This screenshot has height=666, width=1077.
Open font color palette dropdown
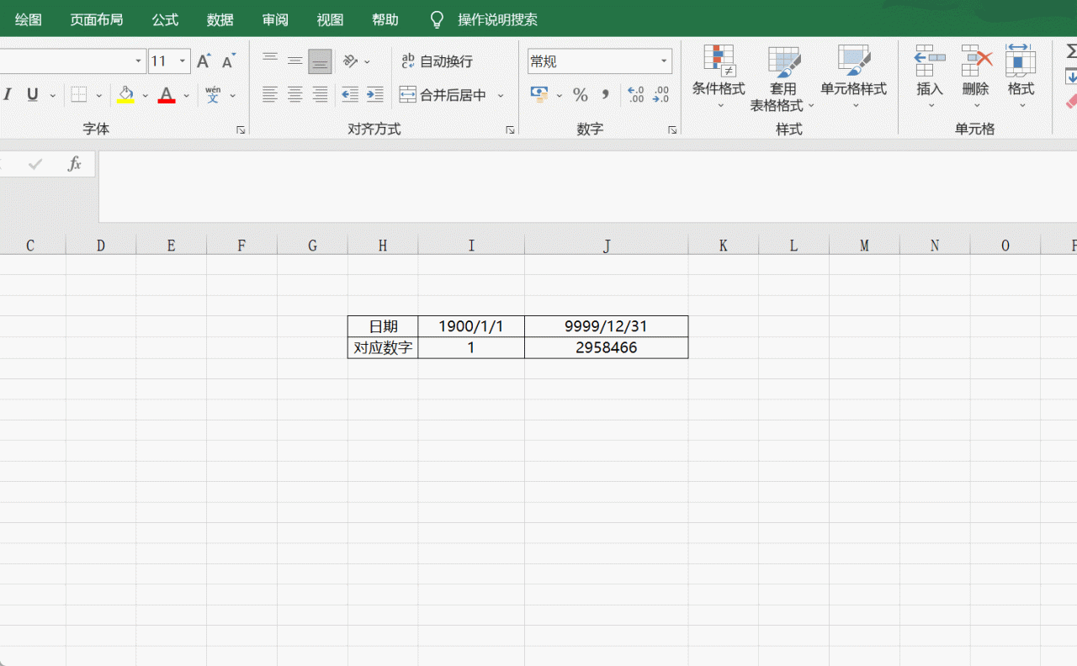click(186, 96)
